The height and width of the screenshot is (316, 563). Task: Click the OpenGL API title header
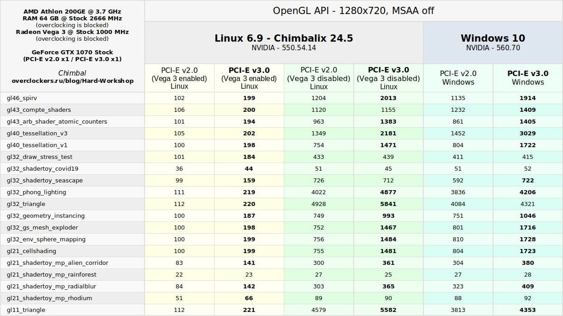click(x=353, y=11)
